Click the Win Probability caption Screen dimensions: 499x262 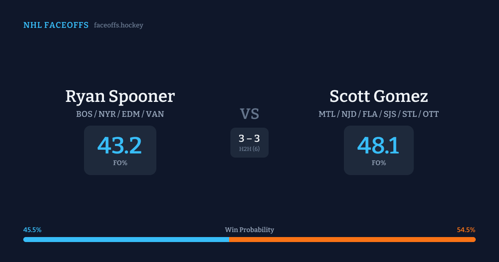(x=249, y=230)
